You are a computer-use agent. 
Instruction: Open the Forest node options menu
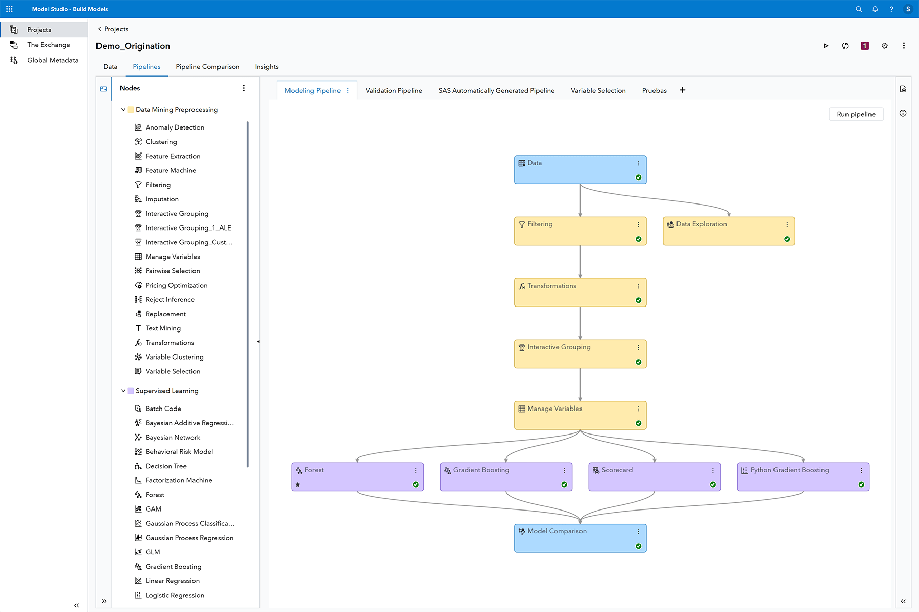pyautogui.click(x=416, y=470)
